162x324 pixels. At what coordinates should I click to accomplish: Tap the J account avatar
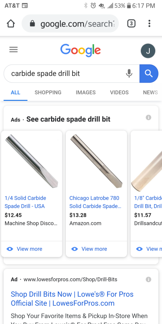click(x=148, y=51)
